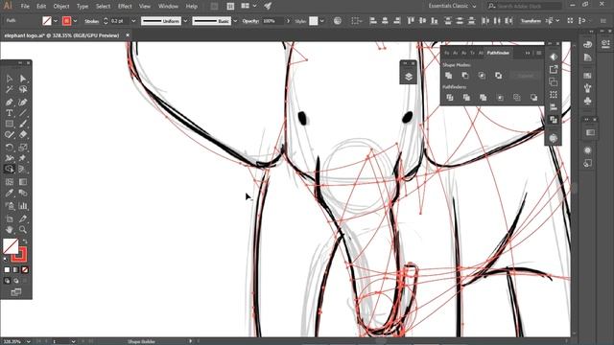Select the Eyedropper tool
Image resolution: width=614 pixels, height=345 pixels.
coord(10,193)
